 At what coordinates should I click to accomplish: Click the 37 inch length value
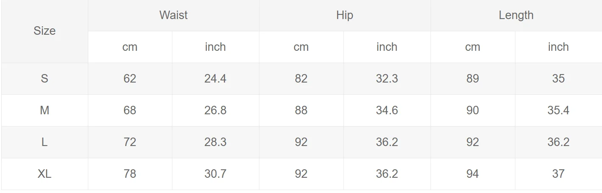tap(559, 174)
